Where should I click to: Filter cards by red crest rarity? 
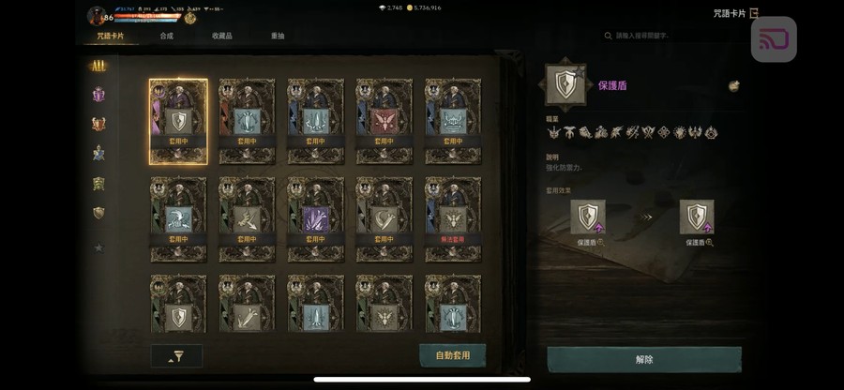(98, 125)
